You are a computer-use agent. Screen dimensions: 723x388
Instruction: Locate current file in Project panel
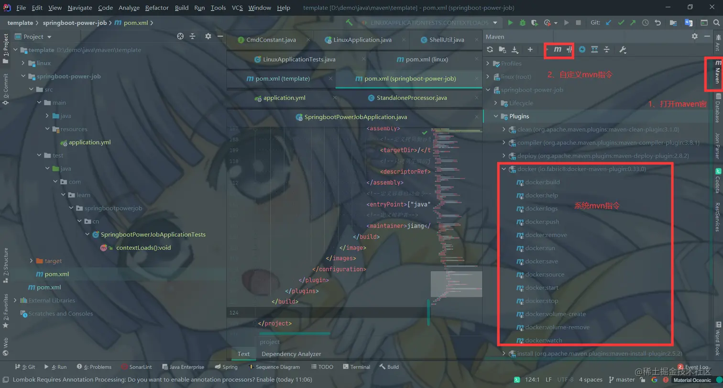coord(180,36)
